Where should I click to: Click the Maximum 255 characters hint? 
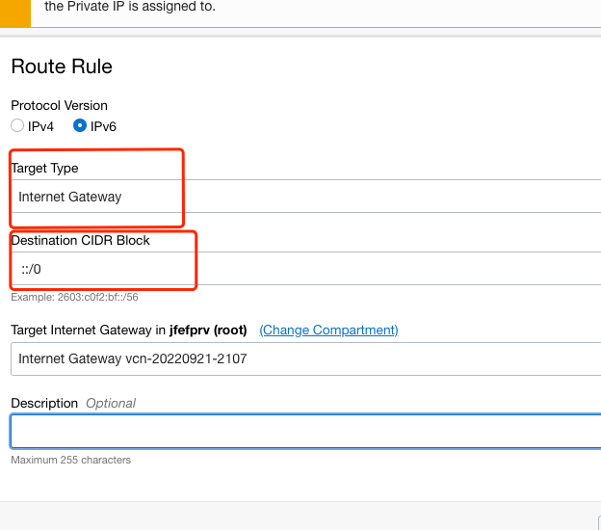[70, 460]
